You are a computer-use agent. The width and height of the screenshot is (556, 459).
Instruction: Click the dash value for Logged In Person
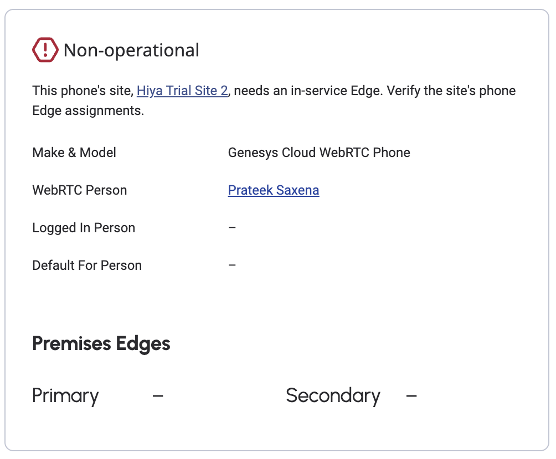(x=233, y=228)
